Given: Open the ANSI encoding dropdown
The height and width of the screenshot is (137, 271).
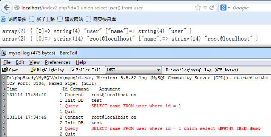Looking at the screenshot, I should point(133,70).
